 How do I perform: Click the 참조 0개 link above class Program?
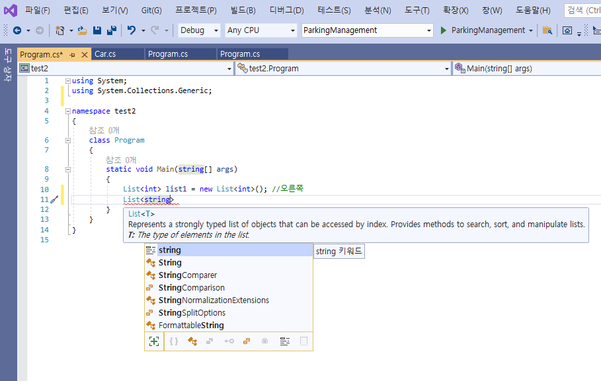104,131
